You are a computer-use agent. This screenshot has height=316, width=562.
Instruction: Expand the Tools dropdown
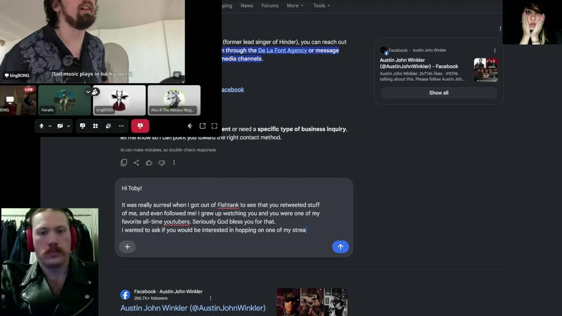pos(321,6)
